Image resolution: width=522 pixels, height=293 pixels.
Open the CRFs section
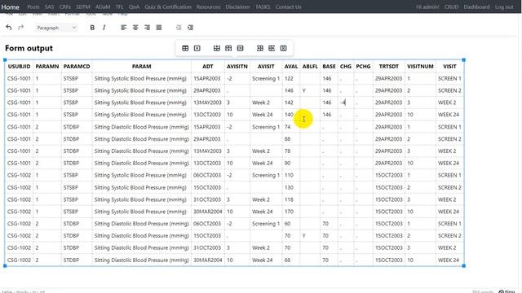(x=65, y=7)
